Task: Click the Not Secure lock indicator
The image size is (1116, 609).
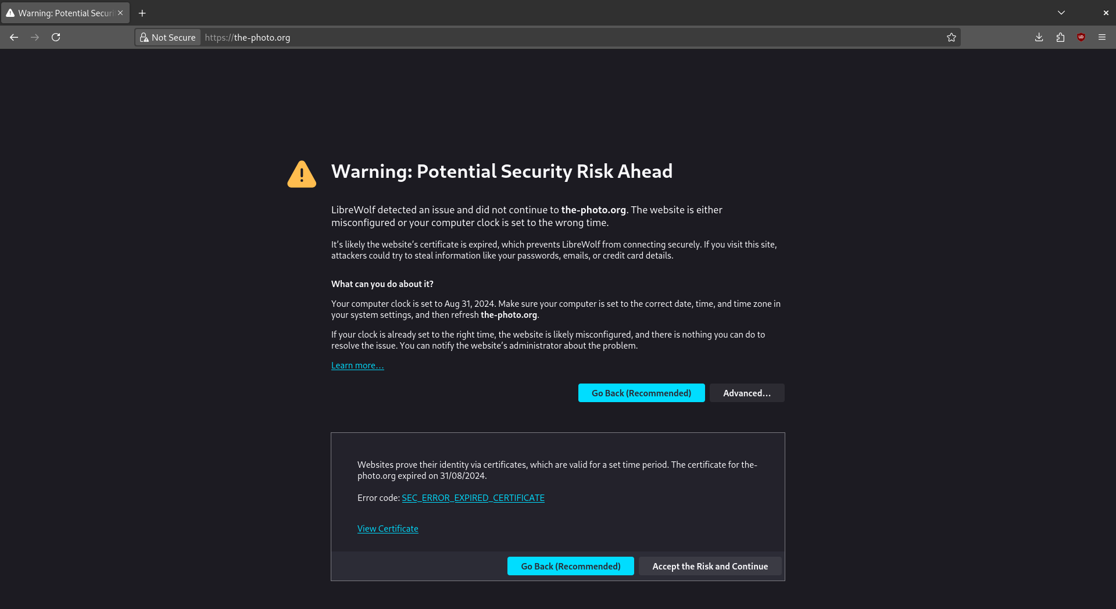Action: pos(168,37)
